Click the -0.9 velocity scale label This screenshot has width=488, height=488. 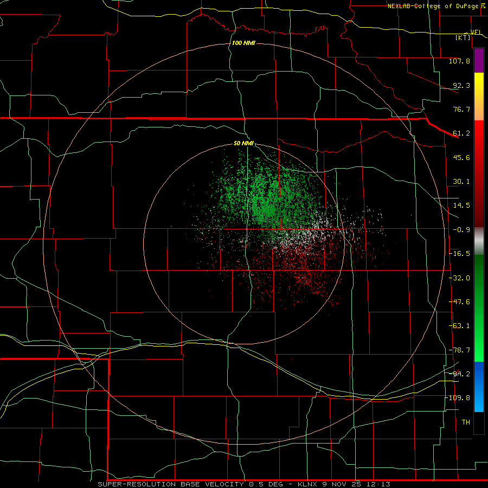[x=461, y=230]
